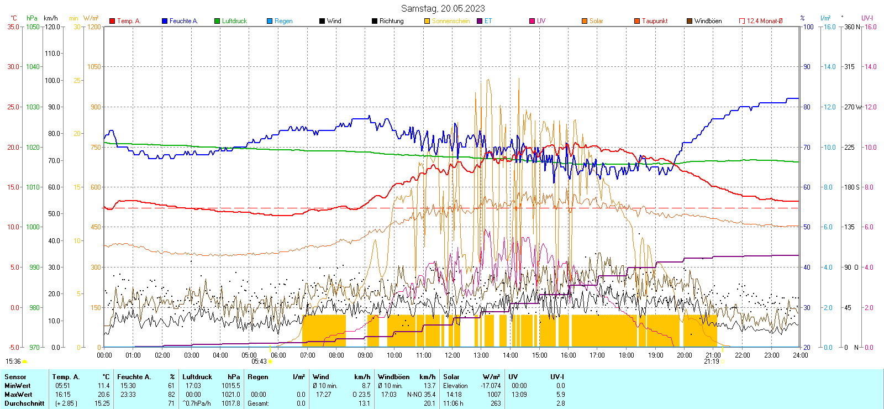Click the yellow Sonnenschein legend marker

(x=427, y=21)
